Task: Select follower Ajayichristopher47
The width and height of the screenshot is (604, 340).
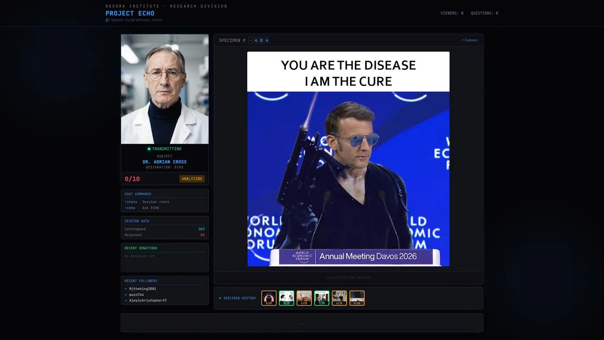Action: tap(148, 300)
